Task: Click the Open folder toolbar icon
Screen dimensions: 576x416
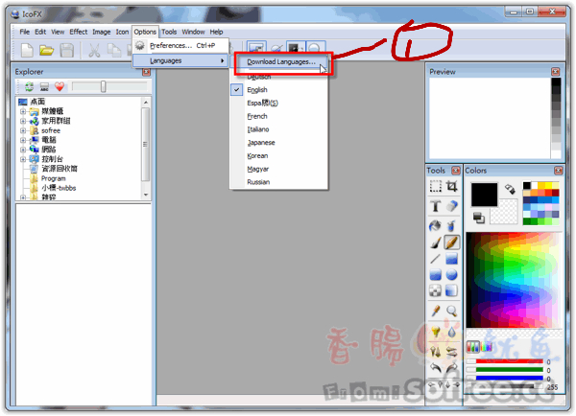Action: [47, 50]
